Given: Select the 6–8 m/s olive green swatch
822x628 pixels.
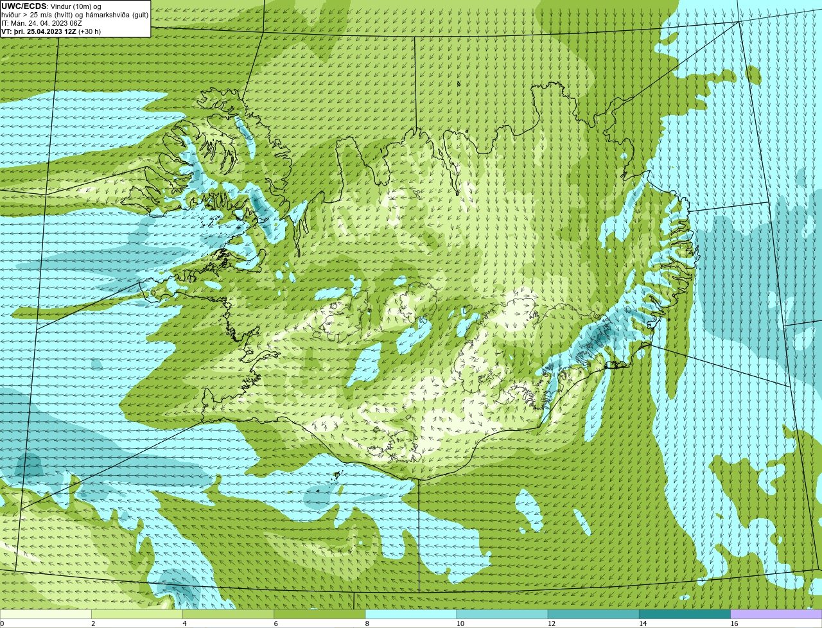Looking at the screenshot, I should coord(320,615).
